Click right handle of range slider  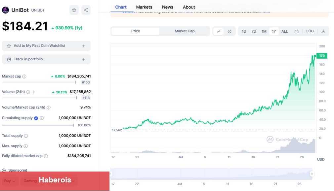tap(312, 174)
